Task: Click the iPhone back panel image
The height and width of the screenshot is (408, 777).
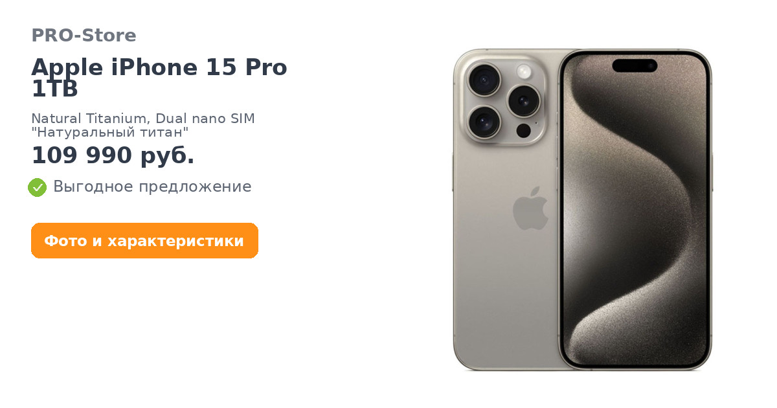Action: 506,210
